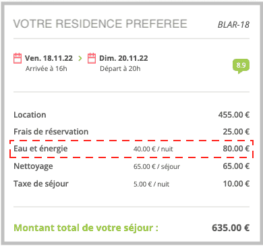
Task: Click the arrival date calendar icon
Action: (x=18, y=58)
